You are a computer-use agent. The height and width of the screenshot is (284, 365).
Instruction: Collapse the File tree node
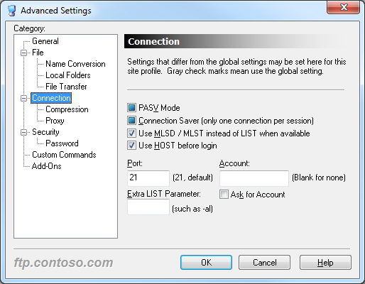click(x=23, y=53)
